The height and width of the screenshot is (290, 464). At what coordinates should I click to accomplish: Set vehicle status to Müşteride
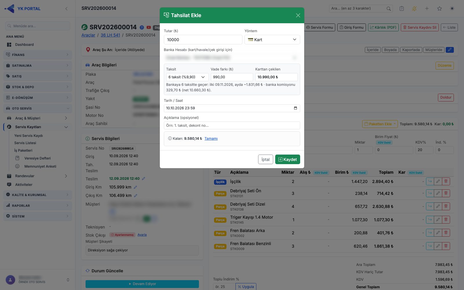coord(434,50)
